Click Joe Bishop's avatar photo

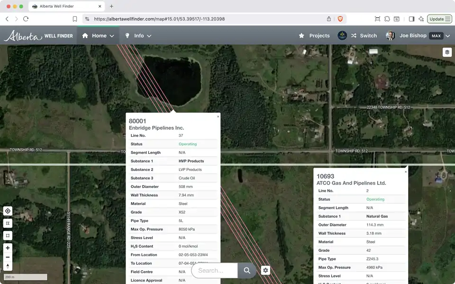tap(390, 35)
